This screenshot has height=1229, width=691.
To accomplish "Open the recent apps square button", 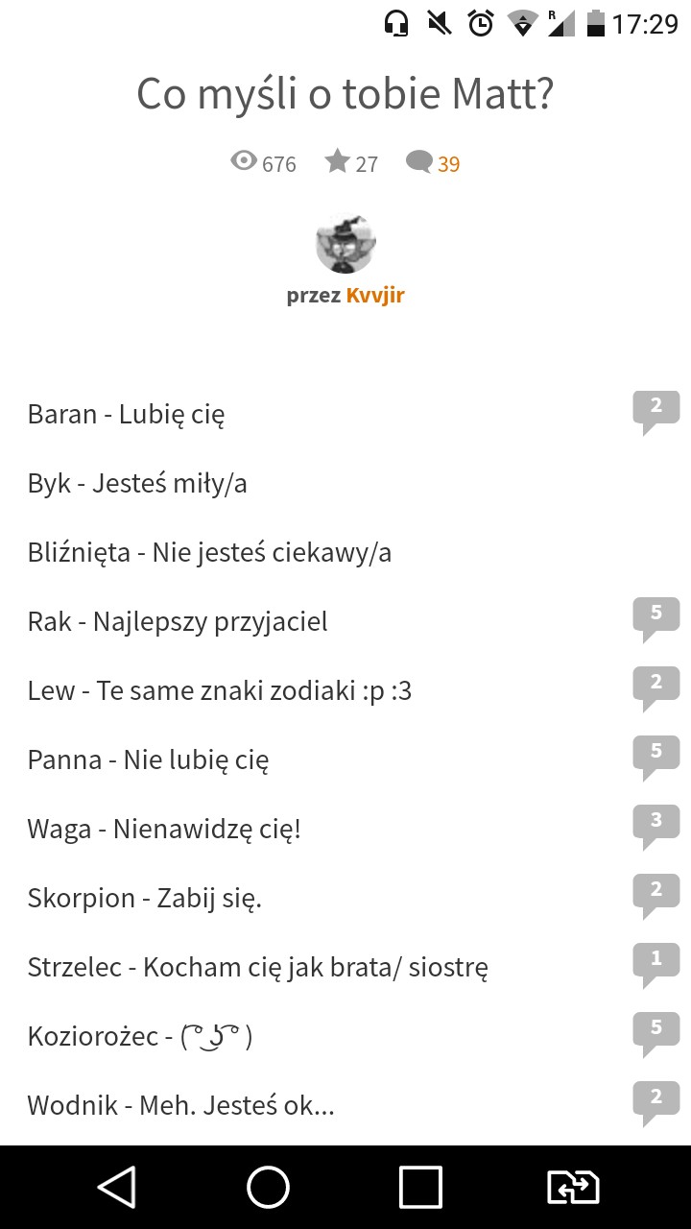I will pos(420,1187).
